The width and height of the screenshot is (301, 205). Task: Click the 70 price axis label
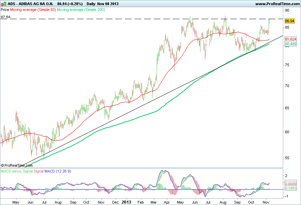[x=287, y=86]
